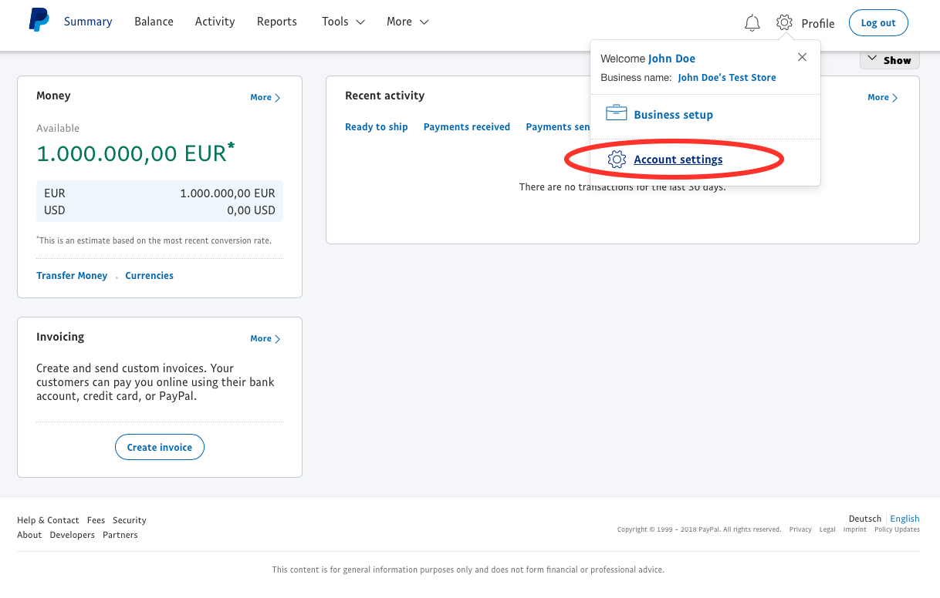Open More in the Money card
Screen dimensions: 940x598
point(265,98)
